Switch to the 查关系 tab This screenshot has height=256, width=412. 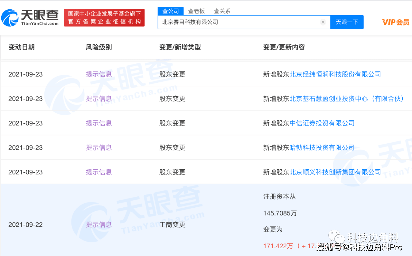pyautogui.click(x=222, y=11)
